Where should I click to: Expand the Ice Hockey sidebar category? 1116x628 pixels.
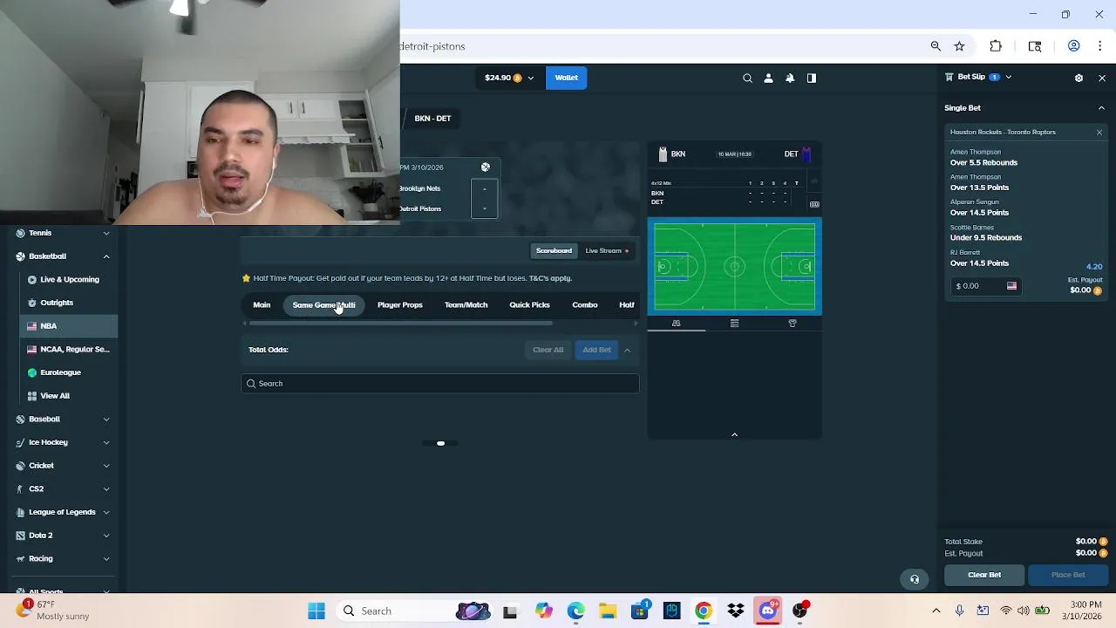(106, 443)
